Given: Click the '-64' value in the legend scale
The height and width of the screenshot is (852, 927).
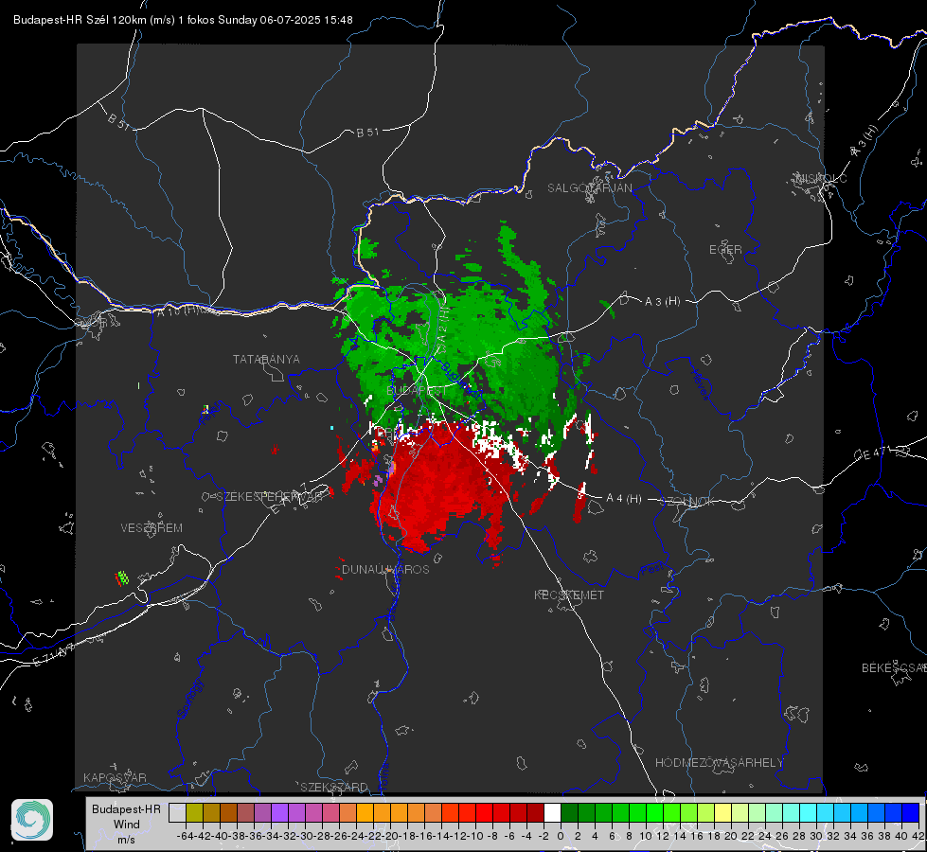Looking at the screenshot, I should [186, 836].
